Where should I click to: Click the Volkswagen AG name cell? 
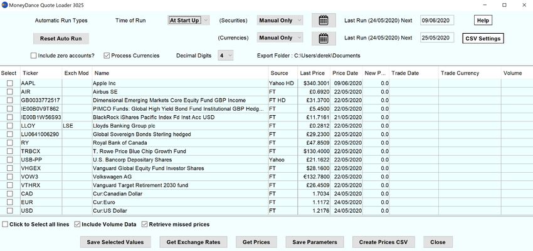[x=180, y=177]
